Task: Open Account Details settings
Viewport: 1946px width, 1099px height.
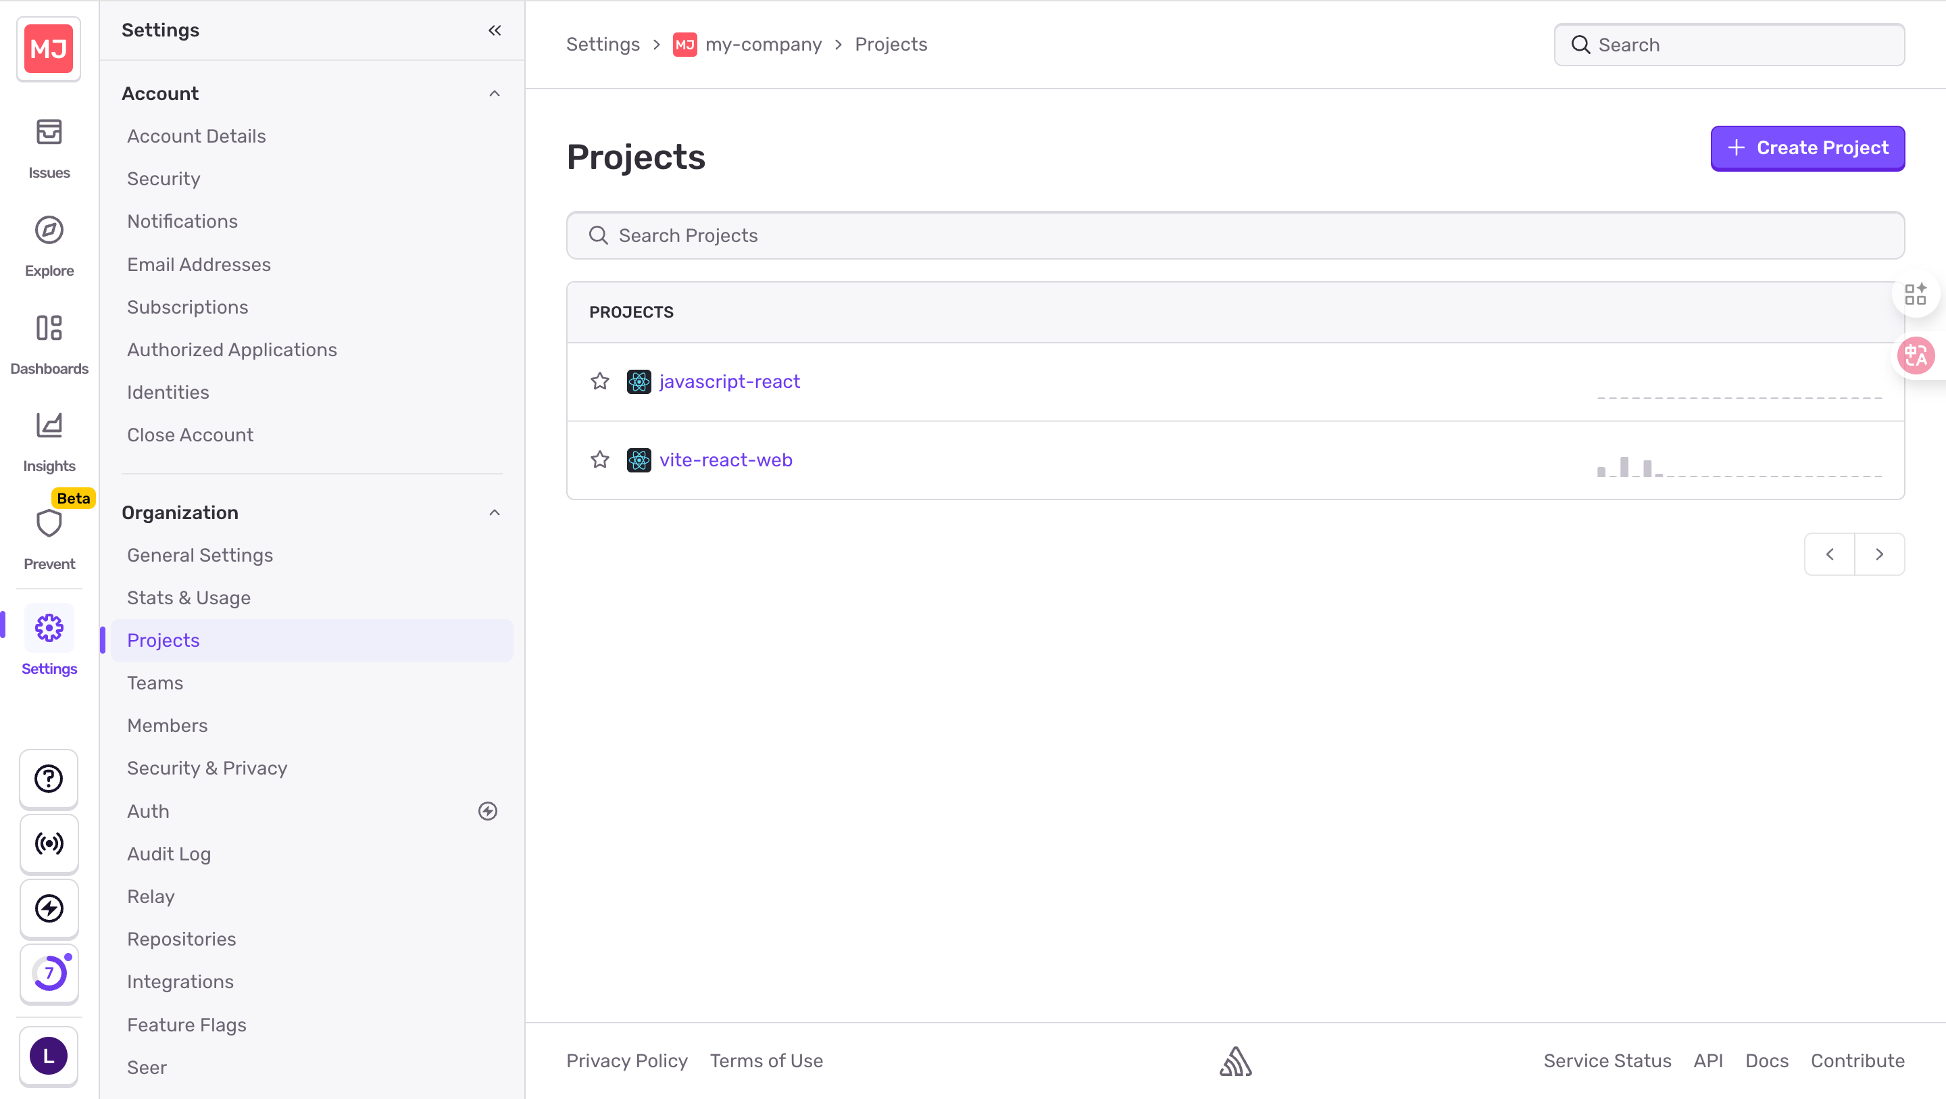Action: 197,136
